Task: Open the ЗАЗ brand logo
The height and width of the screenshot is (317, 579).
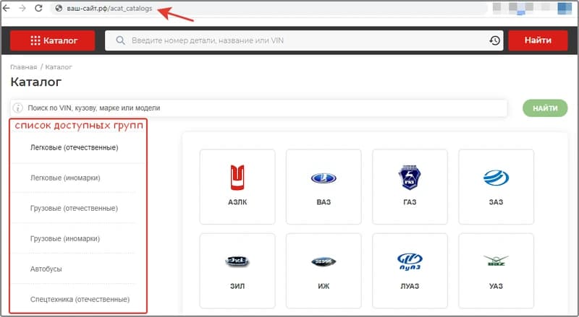Action: pyautogui.click(x=496, y=178)
